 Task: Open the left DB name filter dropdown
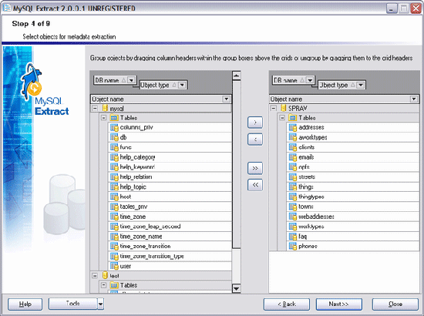click(x=131, y=80)
